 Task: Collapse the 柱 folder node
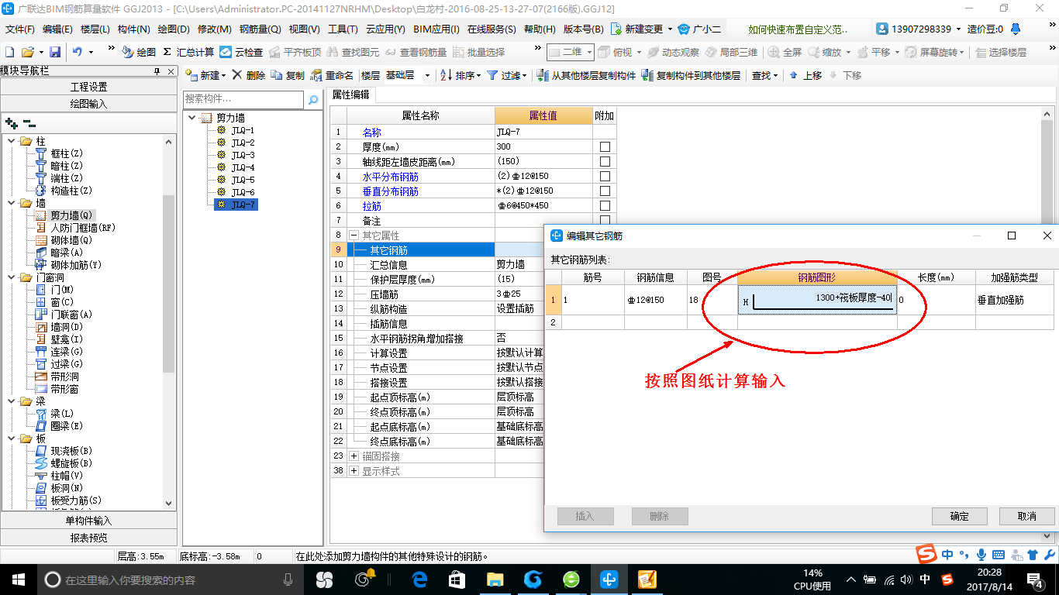[x=12, y=141]
